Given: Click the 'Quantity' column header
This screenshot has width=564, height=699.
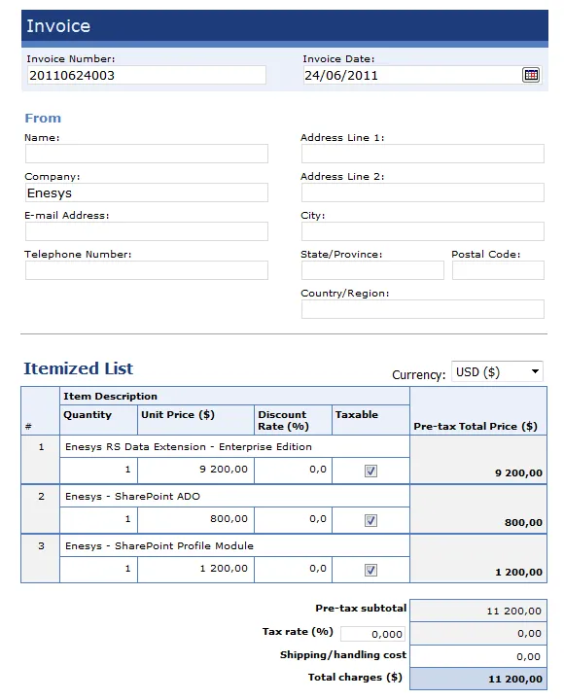Looking at the screenshot, I should click(88, 414).
